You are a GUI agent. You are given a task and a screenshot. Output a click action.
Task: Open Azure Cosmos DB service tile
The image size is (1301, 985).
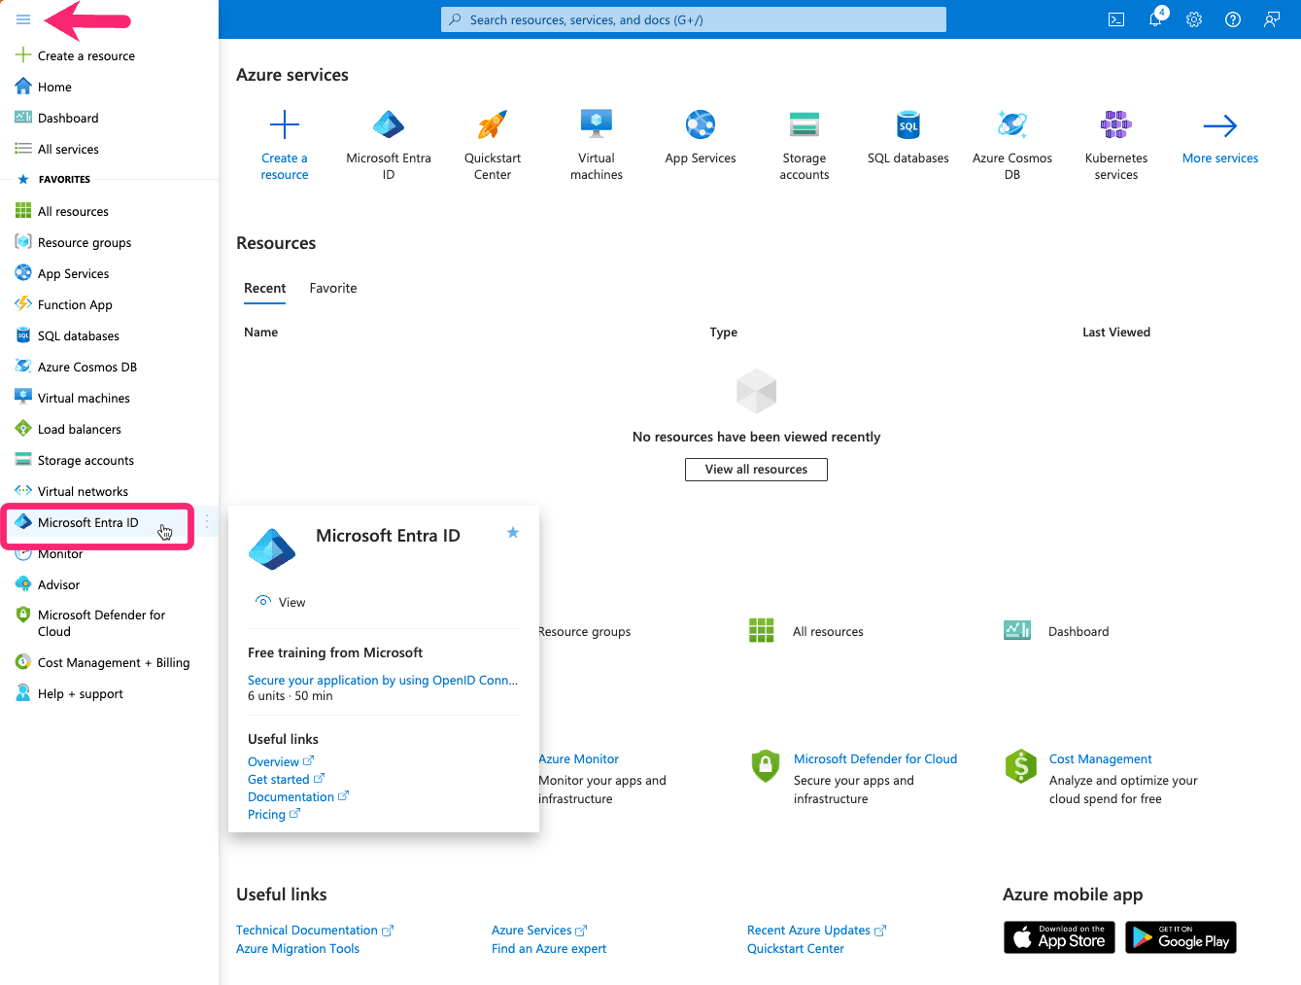1012,144
